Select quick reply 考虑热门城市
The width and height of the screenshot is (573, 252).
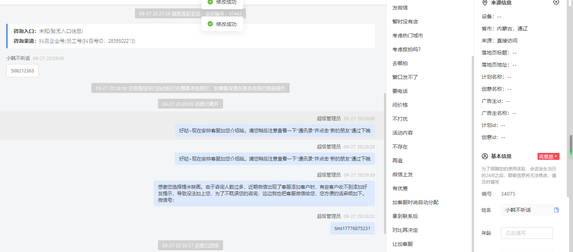pyautogui.click(x=408, y=35)
